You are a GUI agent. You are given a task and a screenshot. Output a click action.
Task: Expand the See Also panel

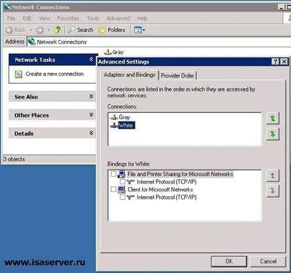91,96
